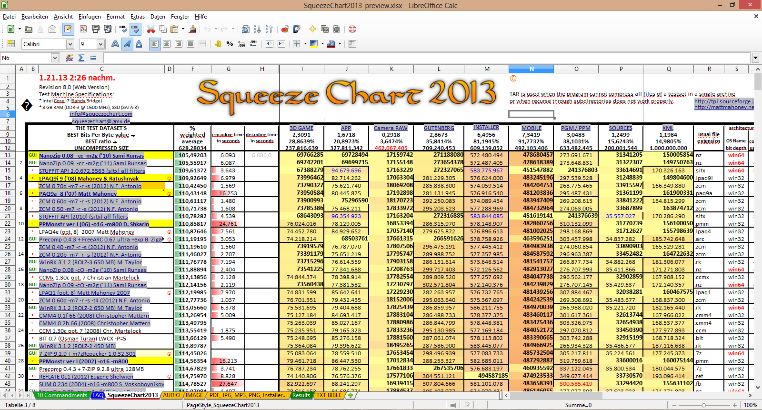This screenshot has width=762, height=410.
Task: Apply Percent number format
Action: click(230, 44)
